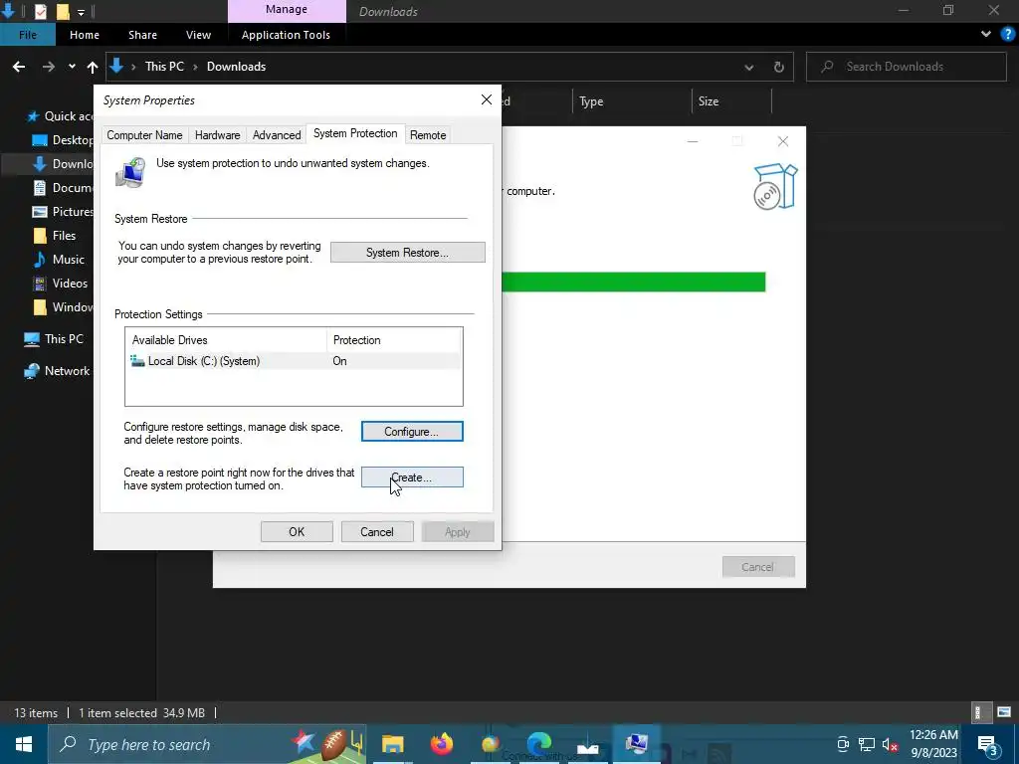Click the System Restore... button

tap(407, 252)
